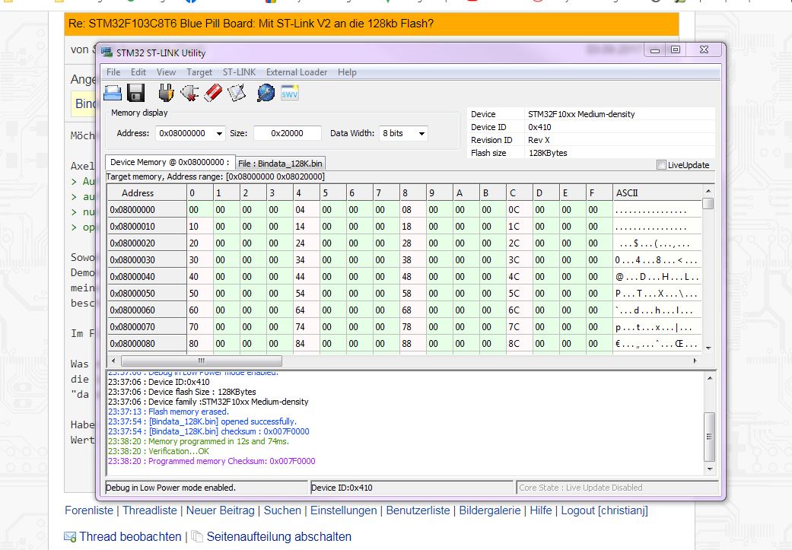Click status bar 'Core State : Live Update Disabled'
The image size is (792, 550).
tap(617, 488)
